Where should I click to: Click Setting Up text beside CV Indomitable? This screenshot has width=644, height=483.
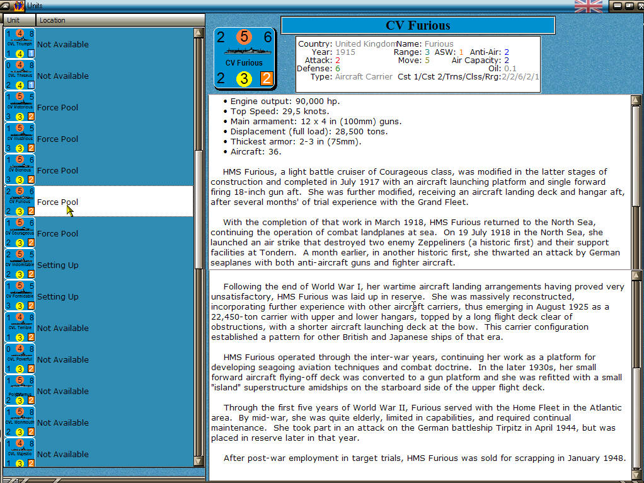(58, 265)
